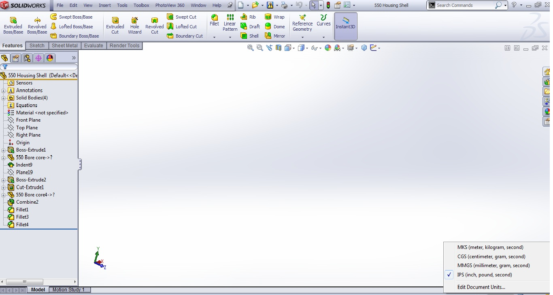Select the Revolved Boss/Base tool
The image size is (553, 295).
(x=37, y=25)
